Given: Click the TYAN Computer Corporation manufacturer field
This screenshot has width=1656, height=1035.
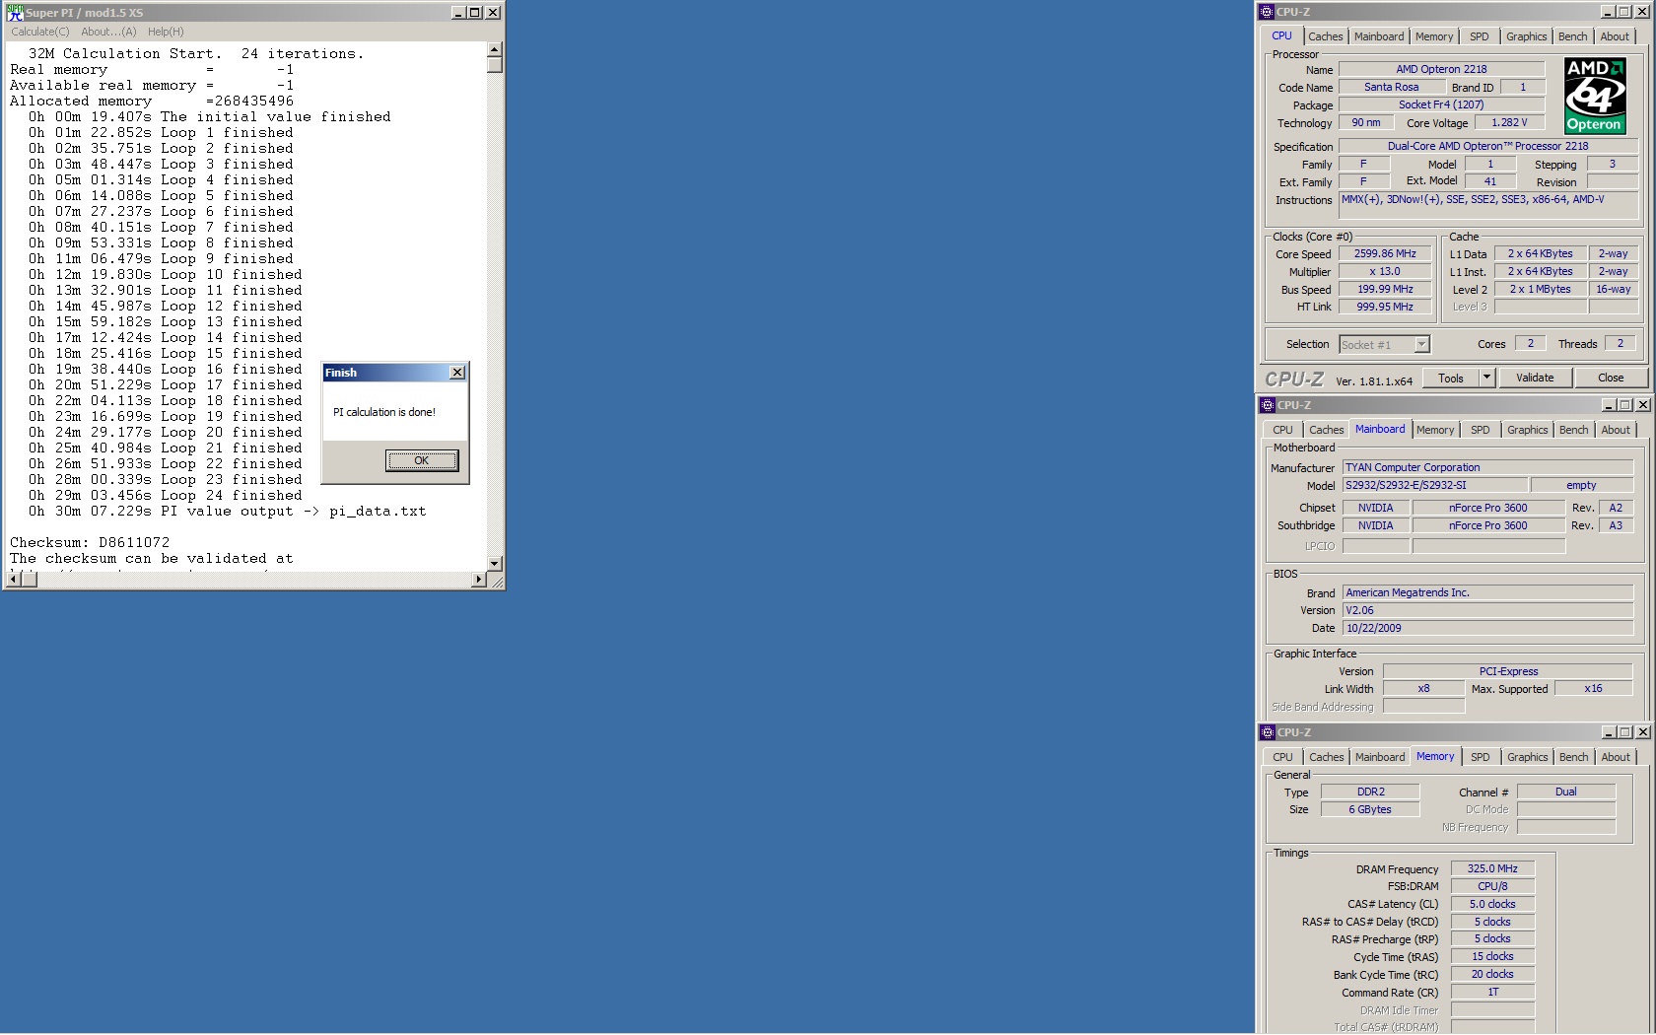Looking at the screenshot, I should coord(1488,467).
